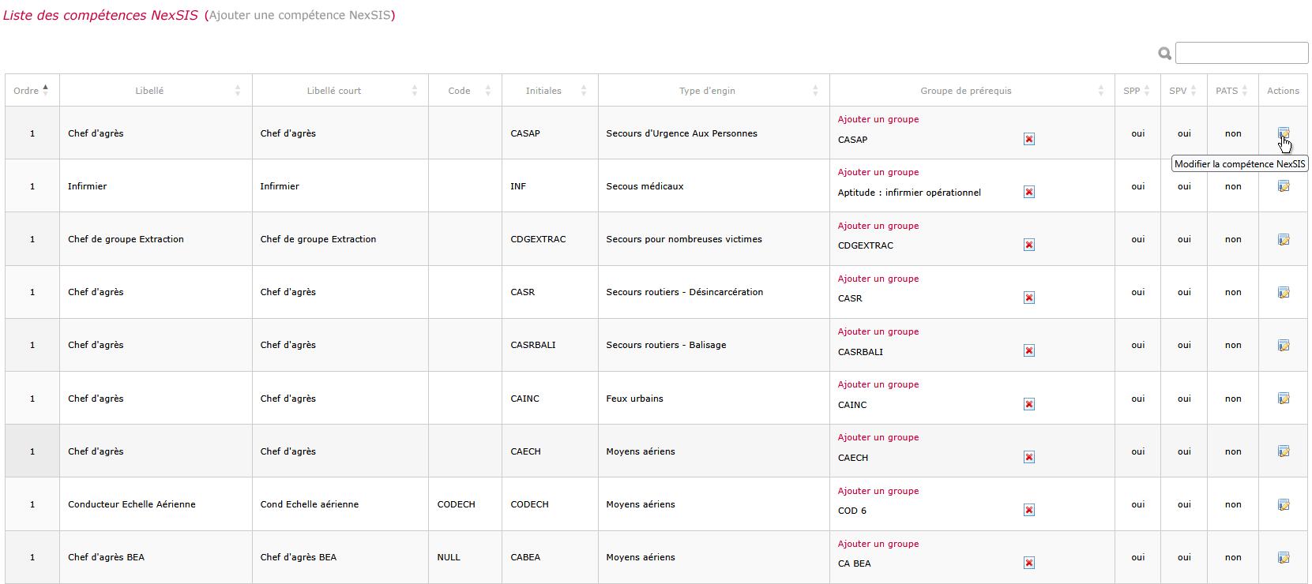Sort by Groupe de prérequis column
The width and height of the screenshot is (1312, 584).
[x=972, y=91]
